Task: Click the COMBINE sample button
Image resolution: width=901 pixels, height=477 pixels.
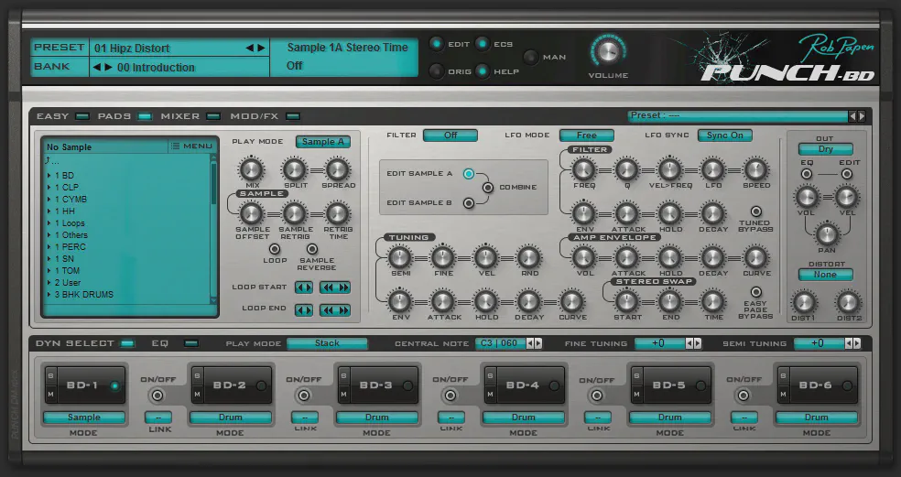Action: click(x=488, y=188)
